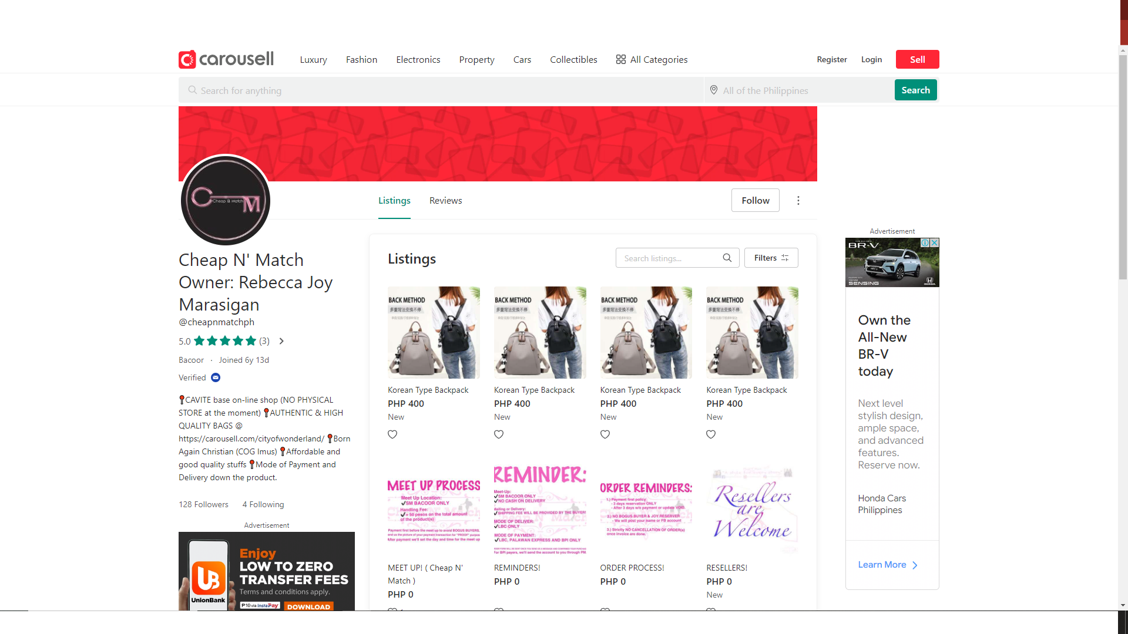The width and height of the screenshot is (1128, 634).
Task: Switch to the Reviews tab
Action: 445,201
